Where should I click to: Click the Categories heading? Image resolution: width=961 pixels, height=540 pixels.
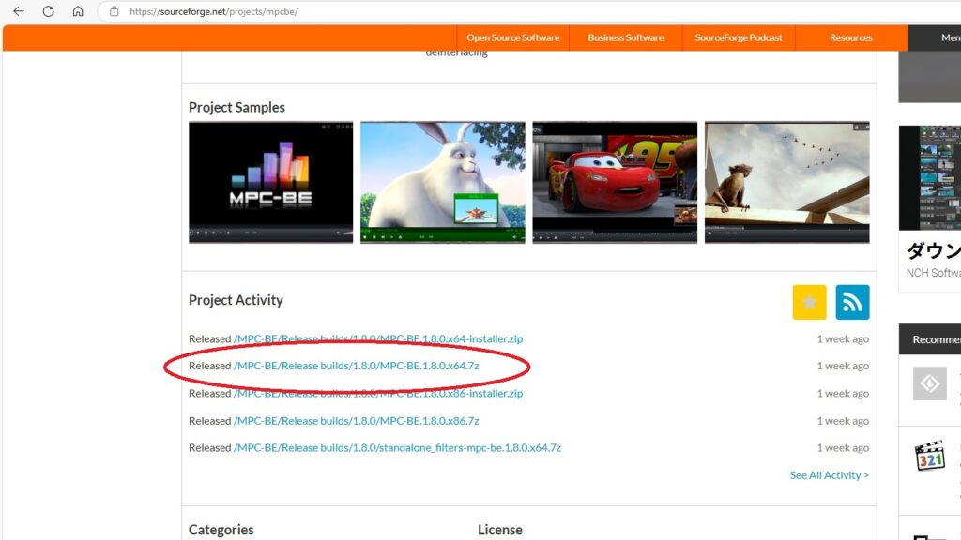[221, 530]
